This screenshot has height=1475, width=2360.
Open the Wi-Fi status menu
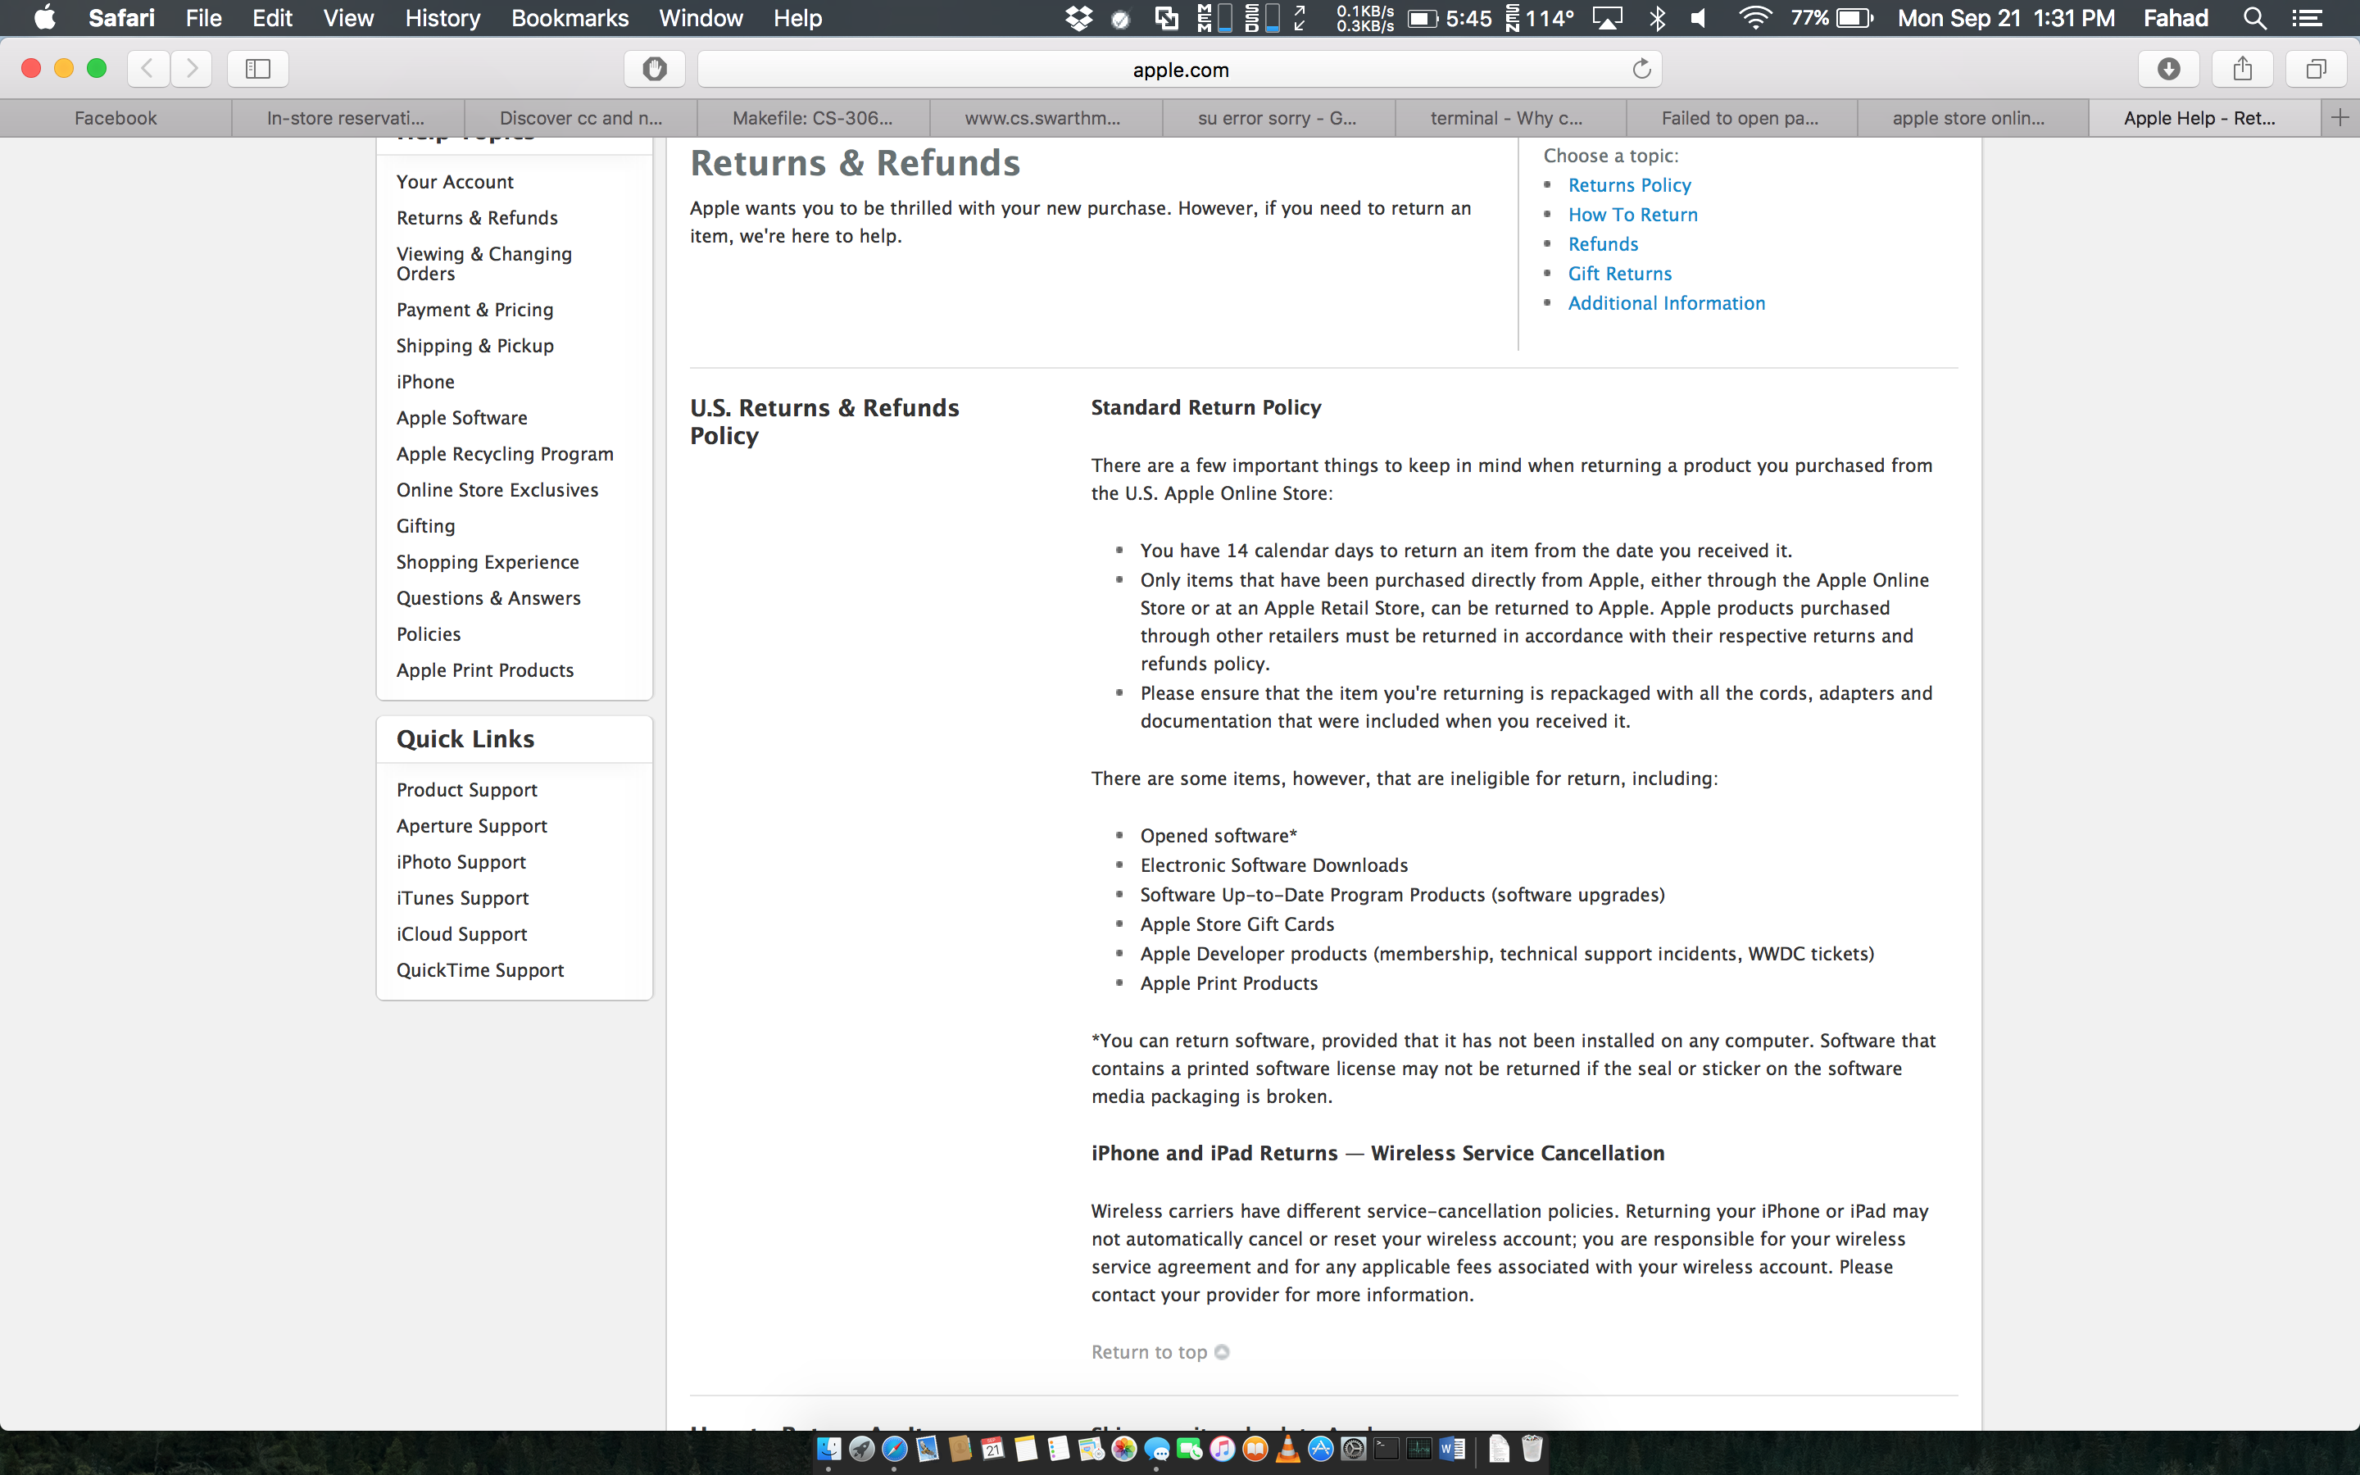click(x=1755, y=17)
